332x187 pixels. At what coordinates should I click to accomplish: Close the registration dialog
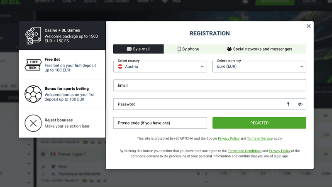point(308,26)
